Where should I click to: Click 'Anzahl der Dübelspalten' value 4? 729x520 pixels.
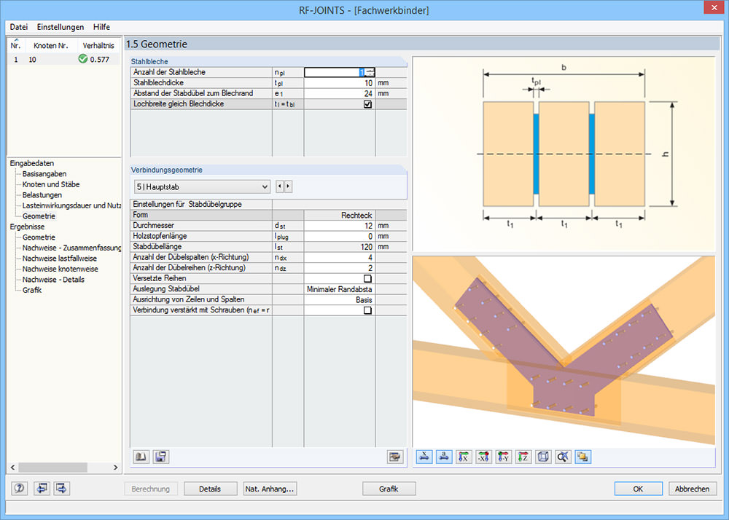340,258
